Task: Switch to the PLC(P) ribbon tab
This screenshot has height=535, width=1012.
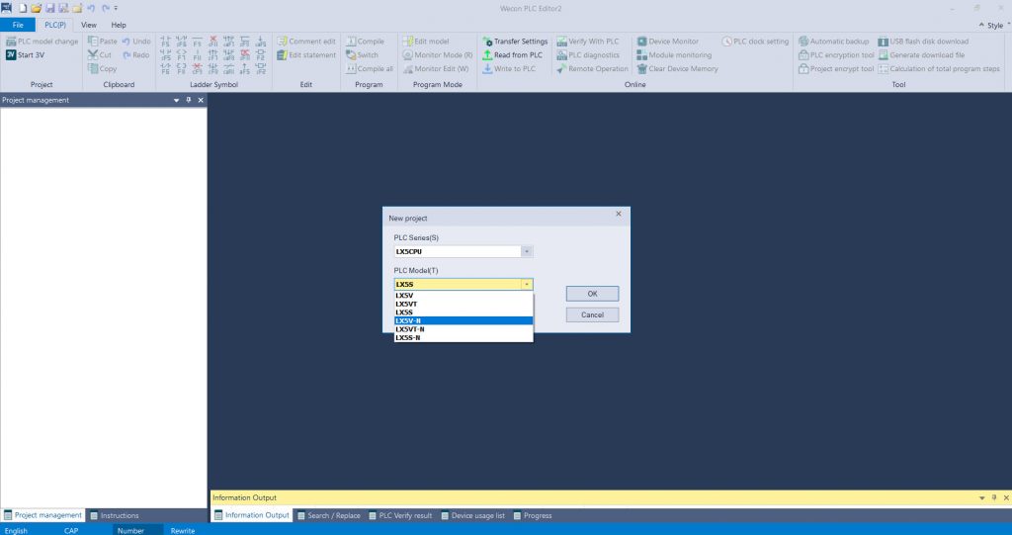Action: click(x=55, y=25)
